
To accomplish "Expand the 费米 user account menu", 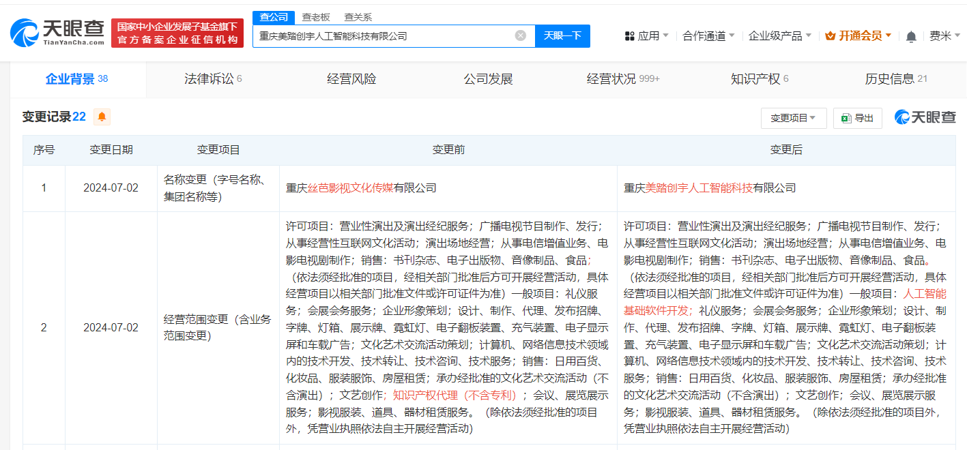I will 944,36.
